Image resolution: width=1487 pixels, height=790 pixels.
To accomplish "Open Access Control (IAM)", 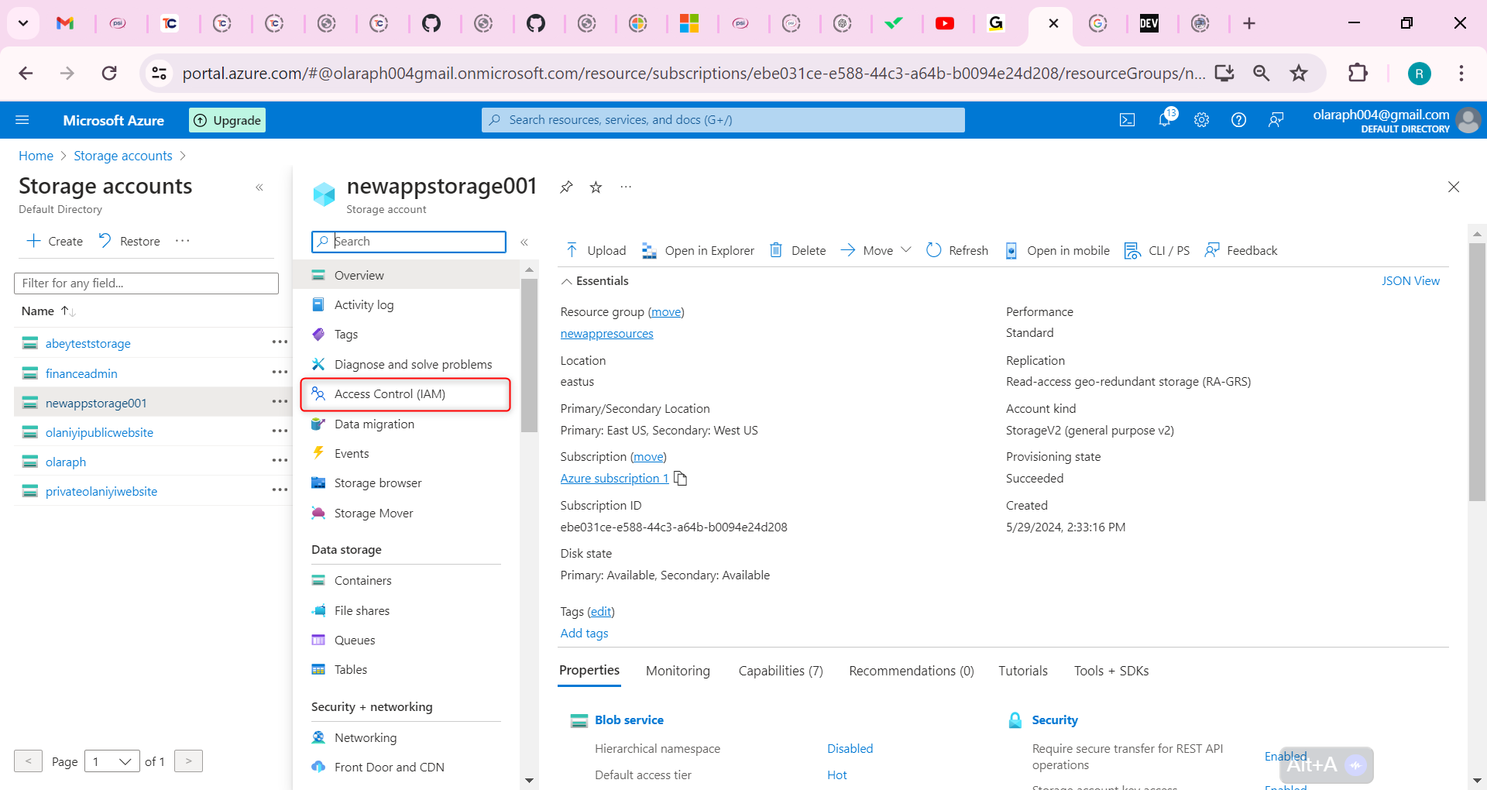I will point(406,394).
